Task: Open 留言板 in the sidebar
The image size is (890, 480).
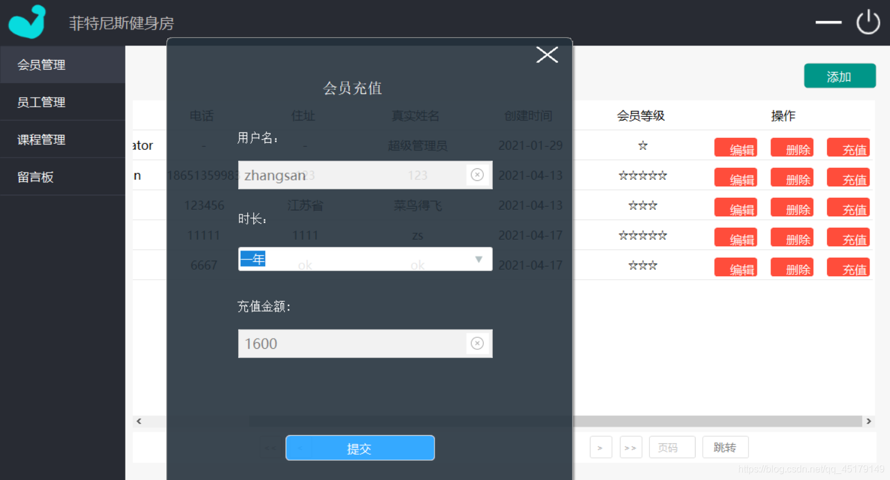Action: (x=62, y=177)
